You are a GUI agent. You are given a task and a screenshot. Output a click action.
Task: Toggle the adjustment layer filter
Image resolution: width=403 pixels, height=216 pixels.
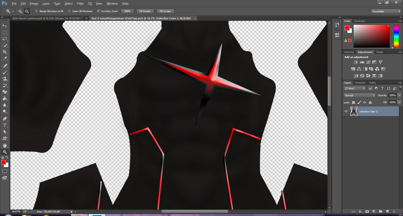click(376, 88)
